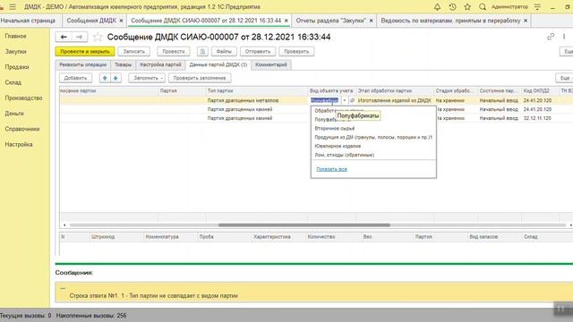Open history clock icon
573x322 pixels.
click(452, 7)
